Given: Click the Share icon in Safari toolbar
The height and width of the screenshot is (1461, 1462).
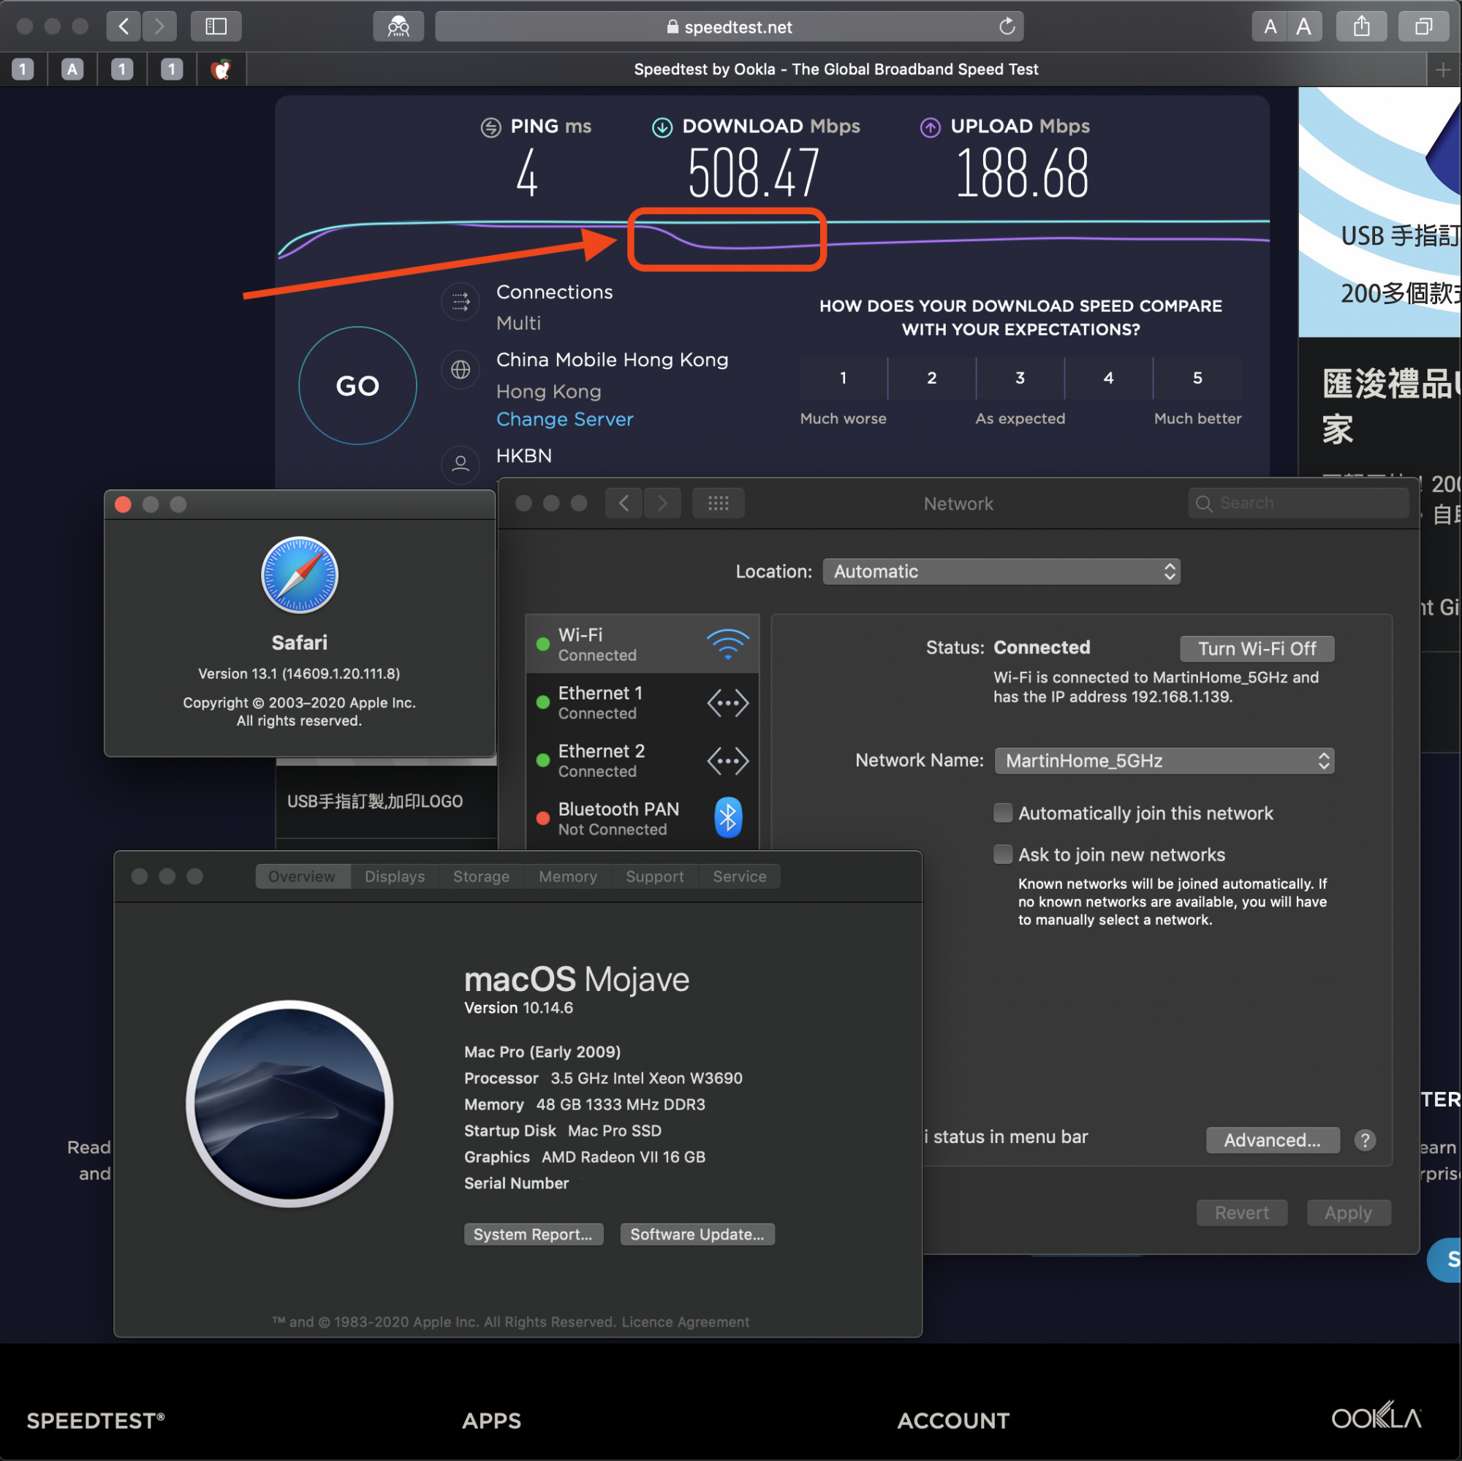Looking at the screenshot, I should pos(1360,26).
